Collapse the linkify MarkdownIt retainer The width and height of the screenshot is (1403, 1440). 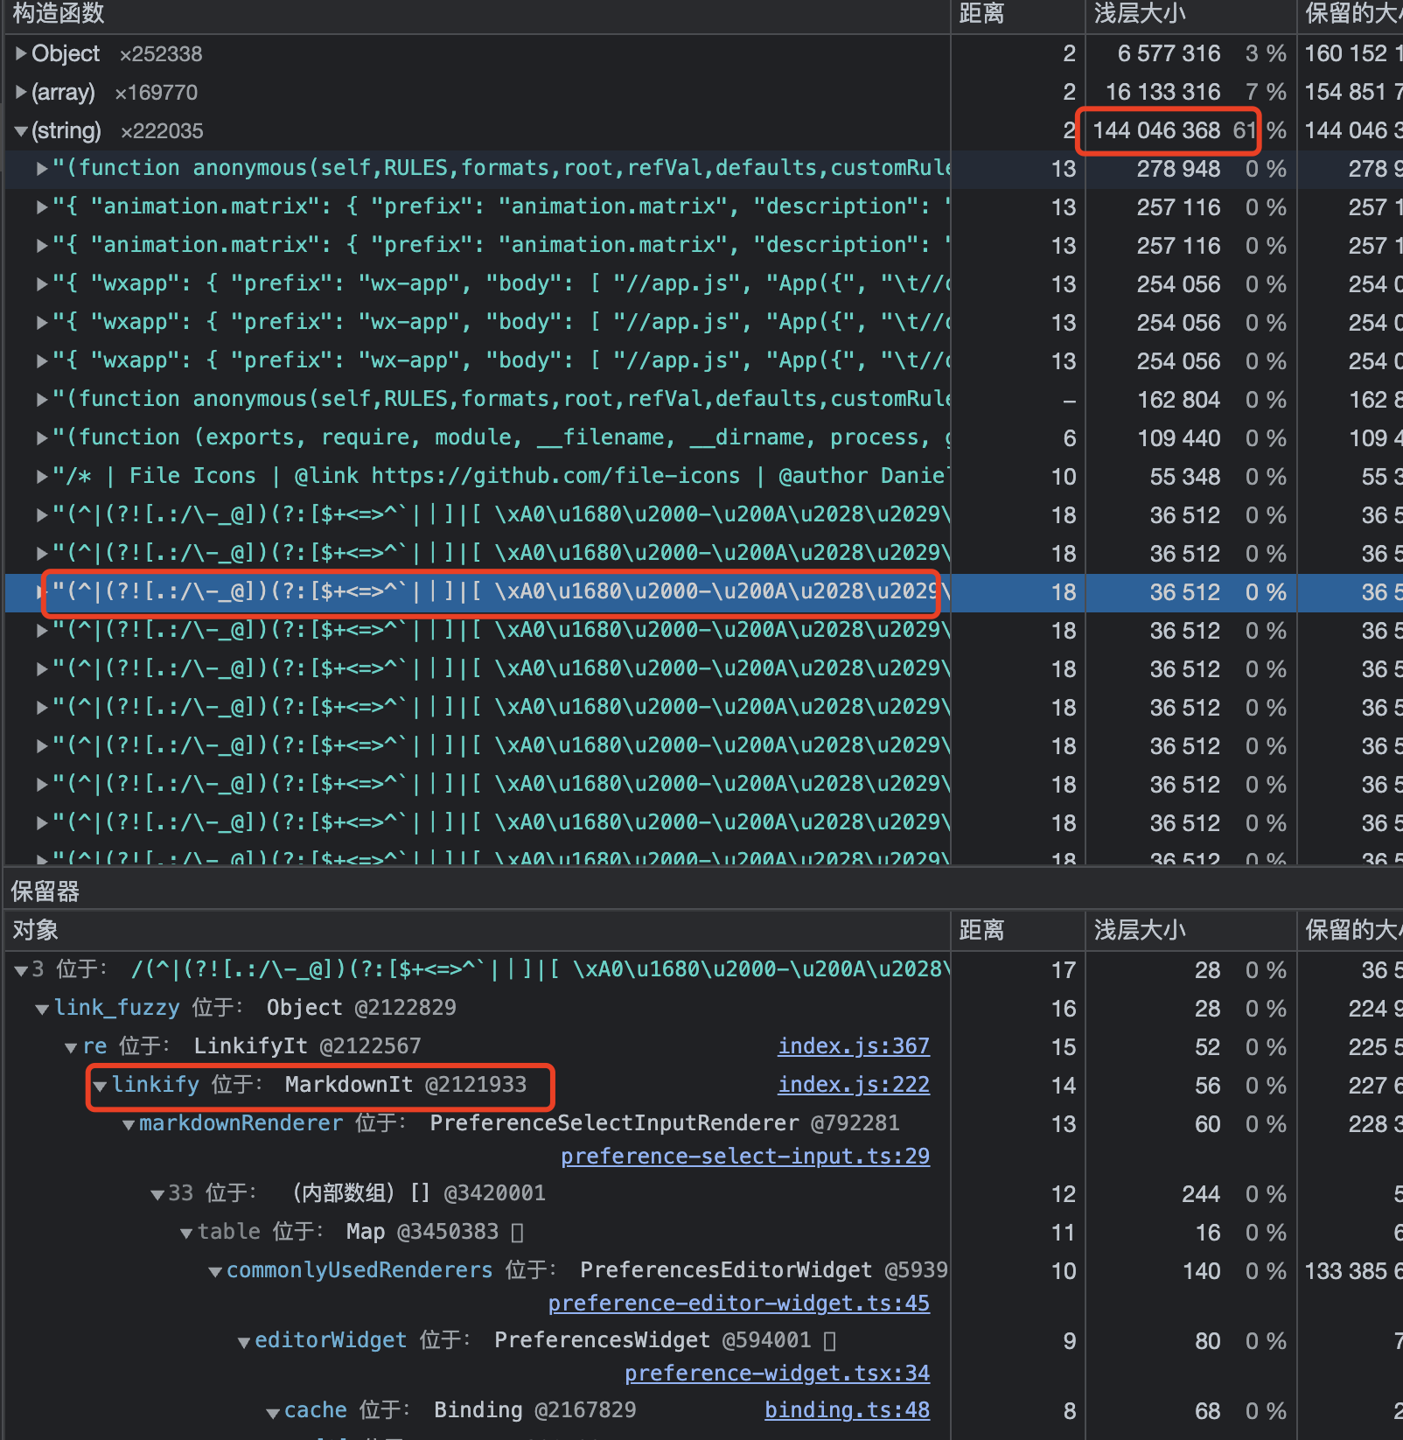[100, 1085]
